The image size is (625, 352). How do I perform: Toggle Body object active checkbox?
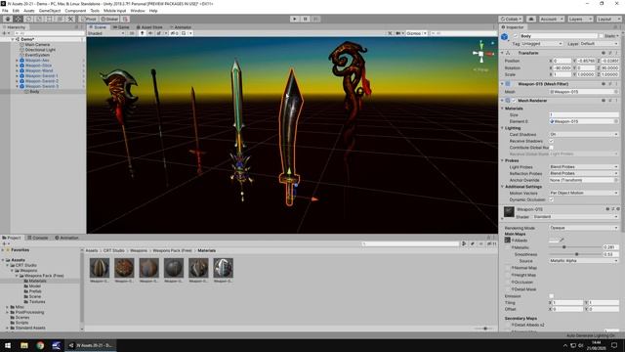[516, 36]
